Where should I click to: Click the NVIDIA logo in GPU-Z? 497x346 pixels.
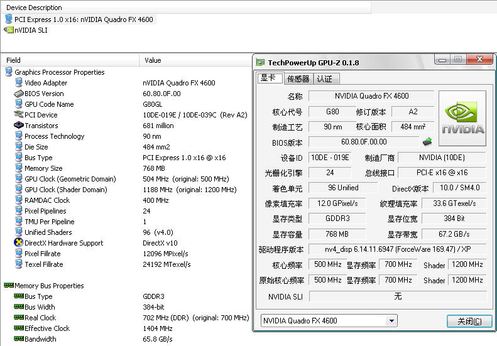[x=462, y=118]
